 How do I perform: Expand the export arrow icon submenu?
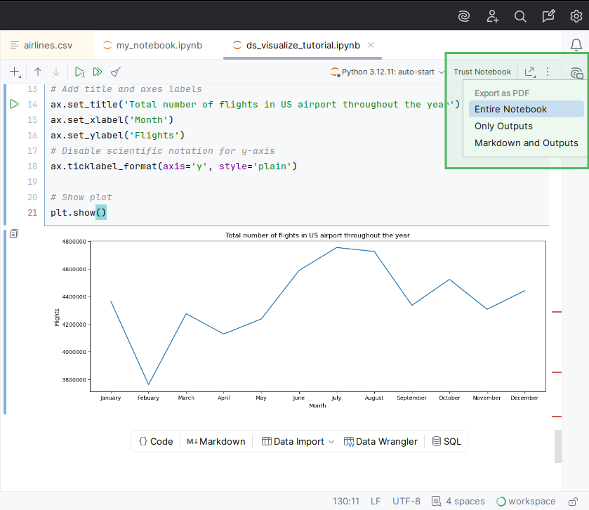coord(530,71)
